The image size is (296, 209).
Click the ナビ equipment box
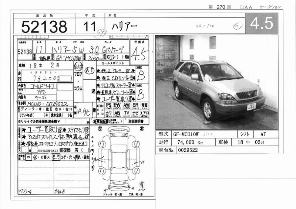[x=135, y=114]
